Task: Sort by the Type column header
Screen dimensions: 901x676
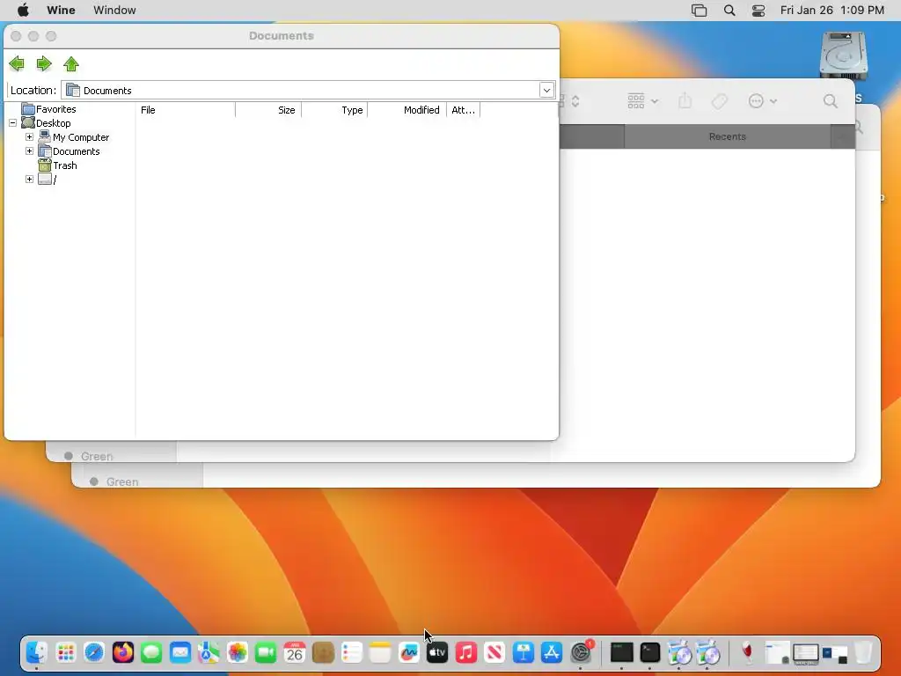Action: tap(334, 110)
